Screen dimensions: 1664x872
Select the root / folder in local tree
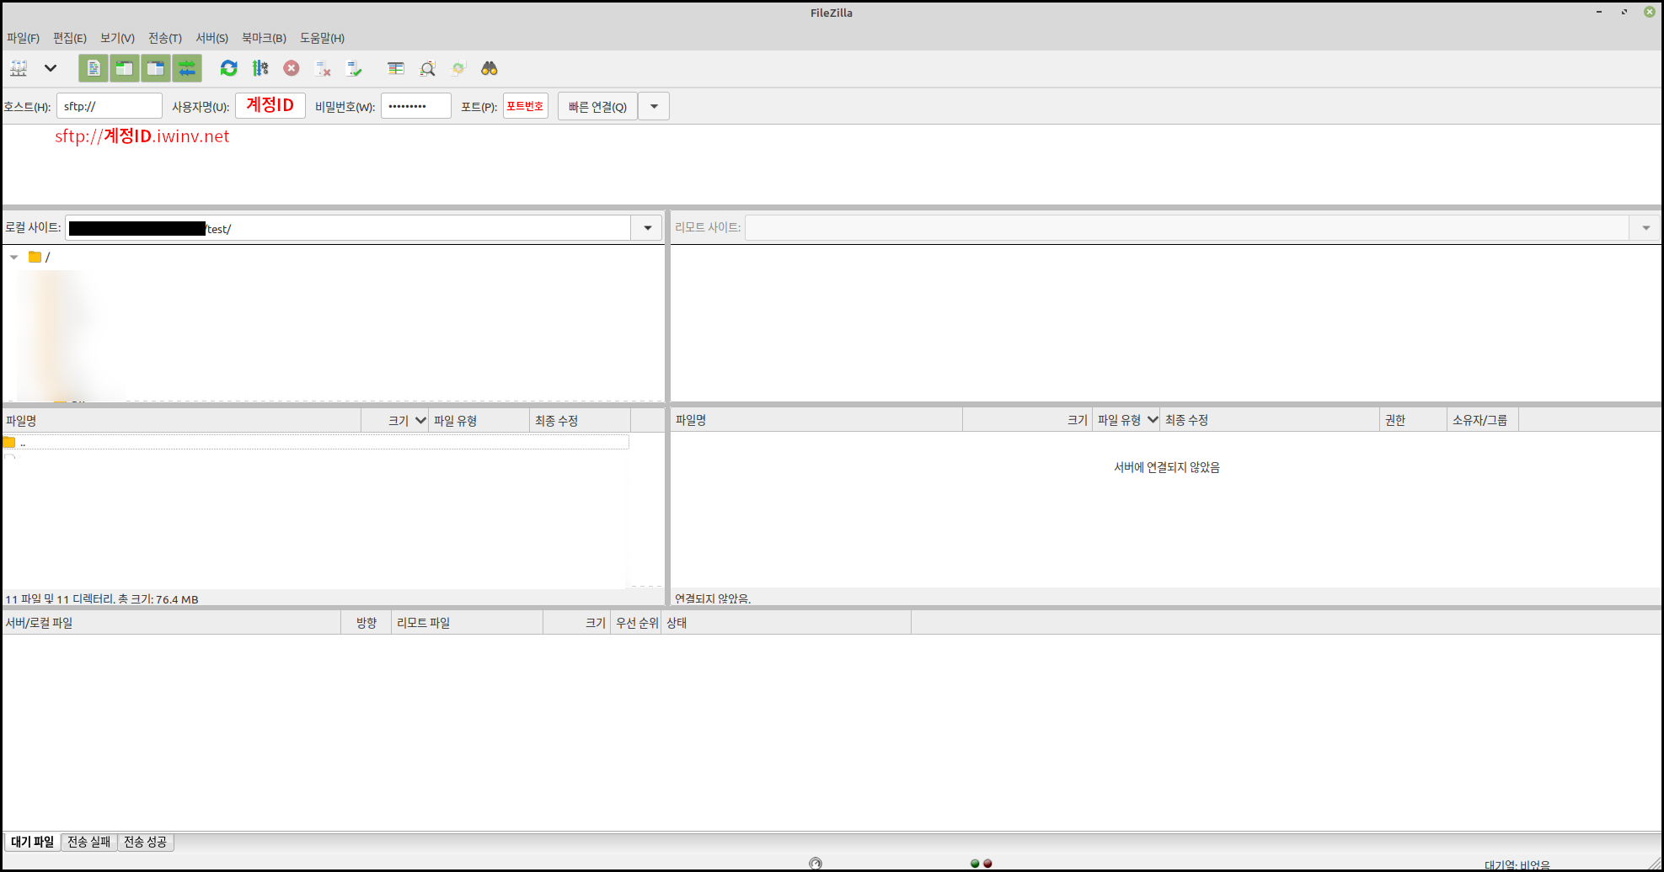tap(40, 258)
